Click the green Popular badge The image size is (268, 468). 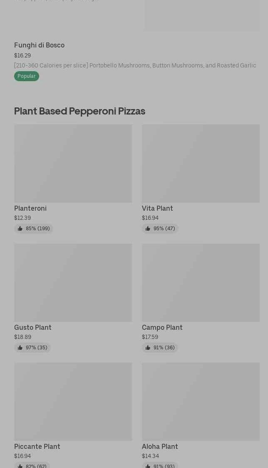pyautogui.click(x=27, y=76)
